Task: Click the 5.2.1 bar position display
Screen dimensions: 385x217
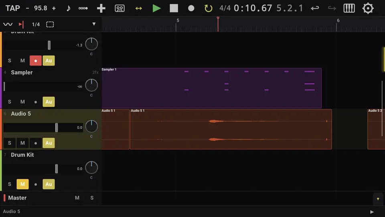Action: point(290,8)
